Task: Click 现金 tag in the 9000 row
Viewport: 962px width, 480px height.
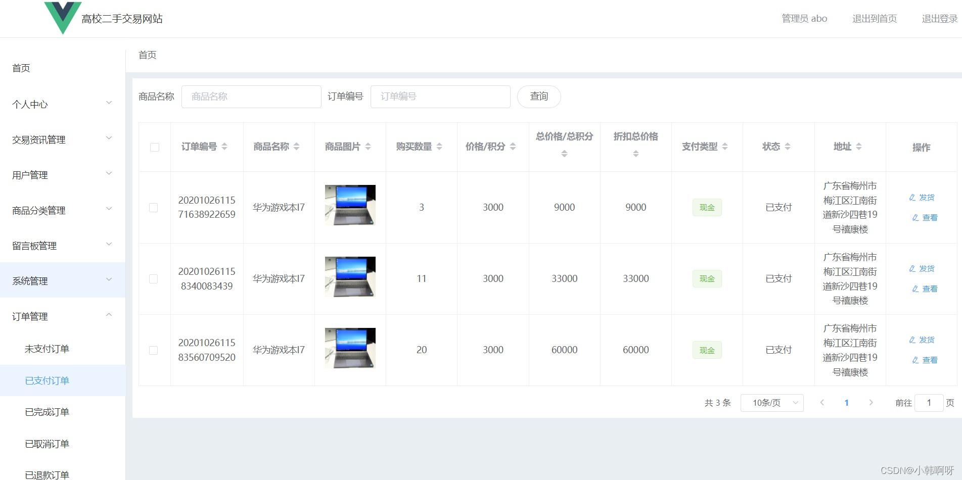Action: coord(707,208)
